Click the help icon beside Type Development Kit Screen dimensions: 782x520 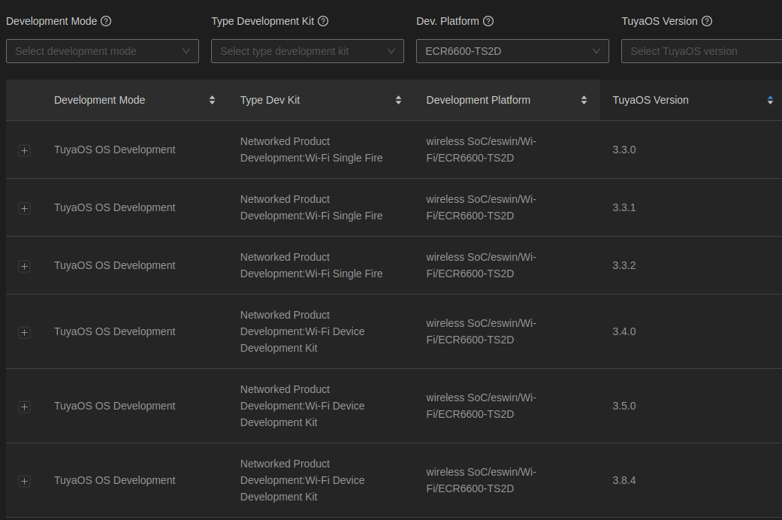323,21
